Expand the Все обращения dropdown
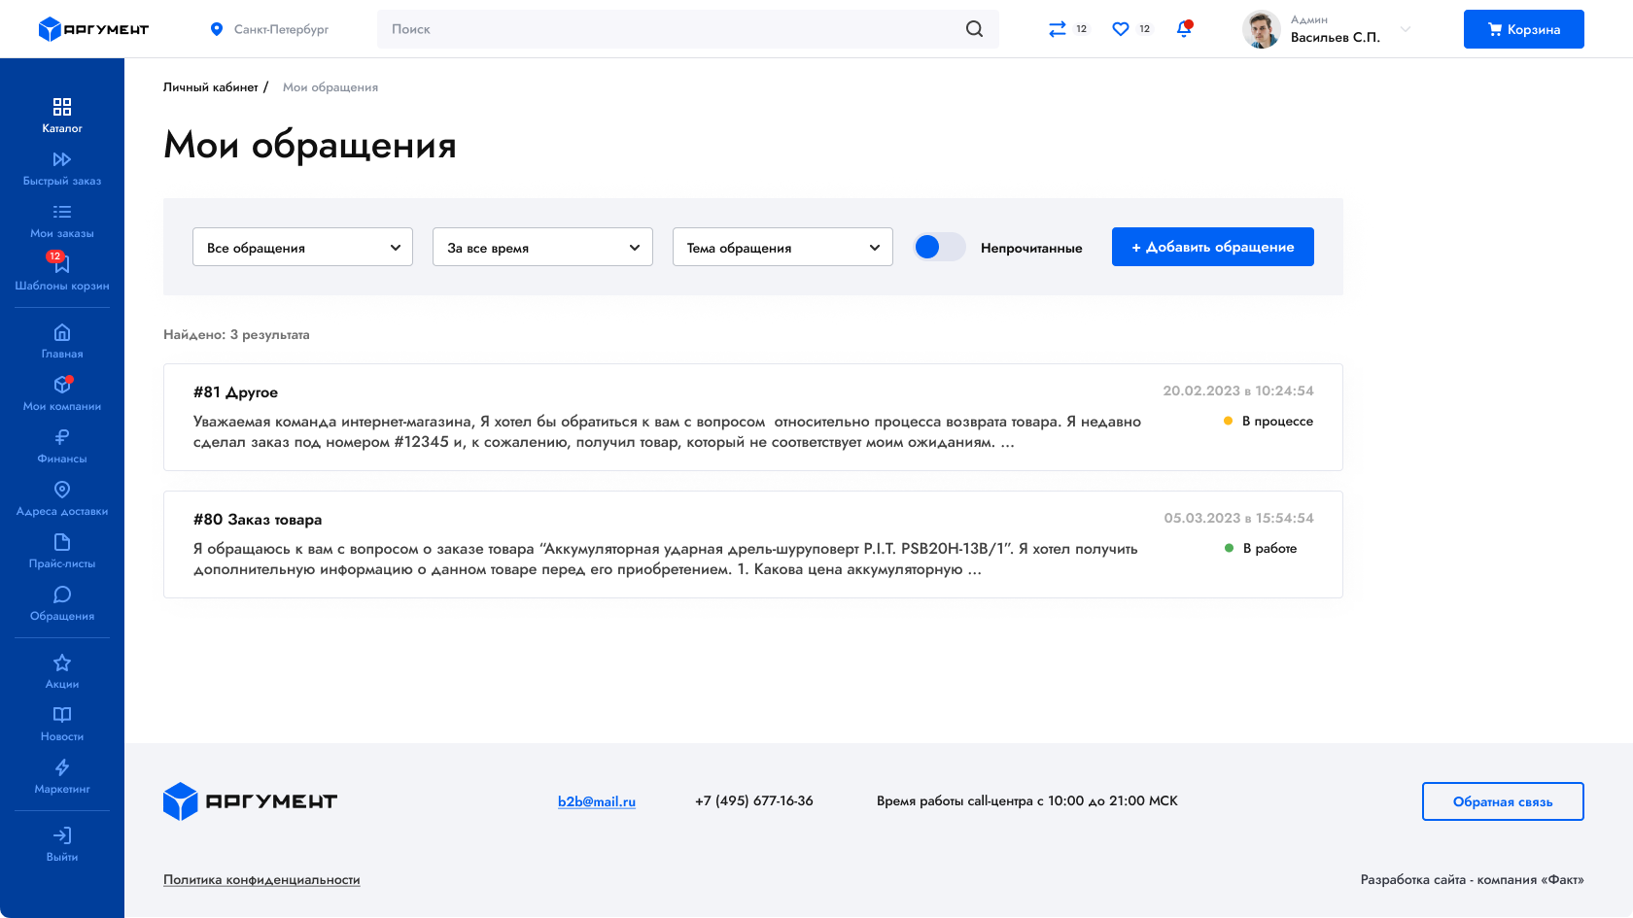The image size is (1633, 918). coord(302,247)
